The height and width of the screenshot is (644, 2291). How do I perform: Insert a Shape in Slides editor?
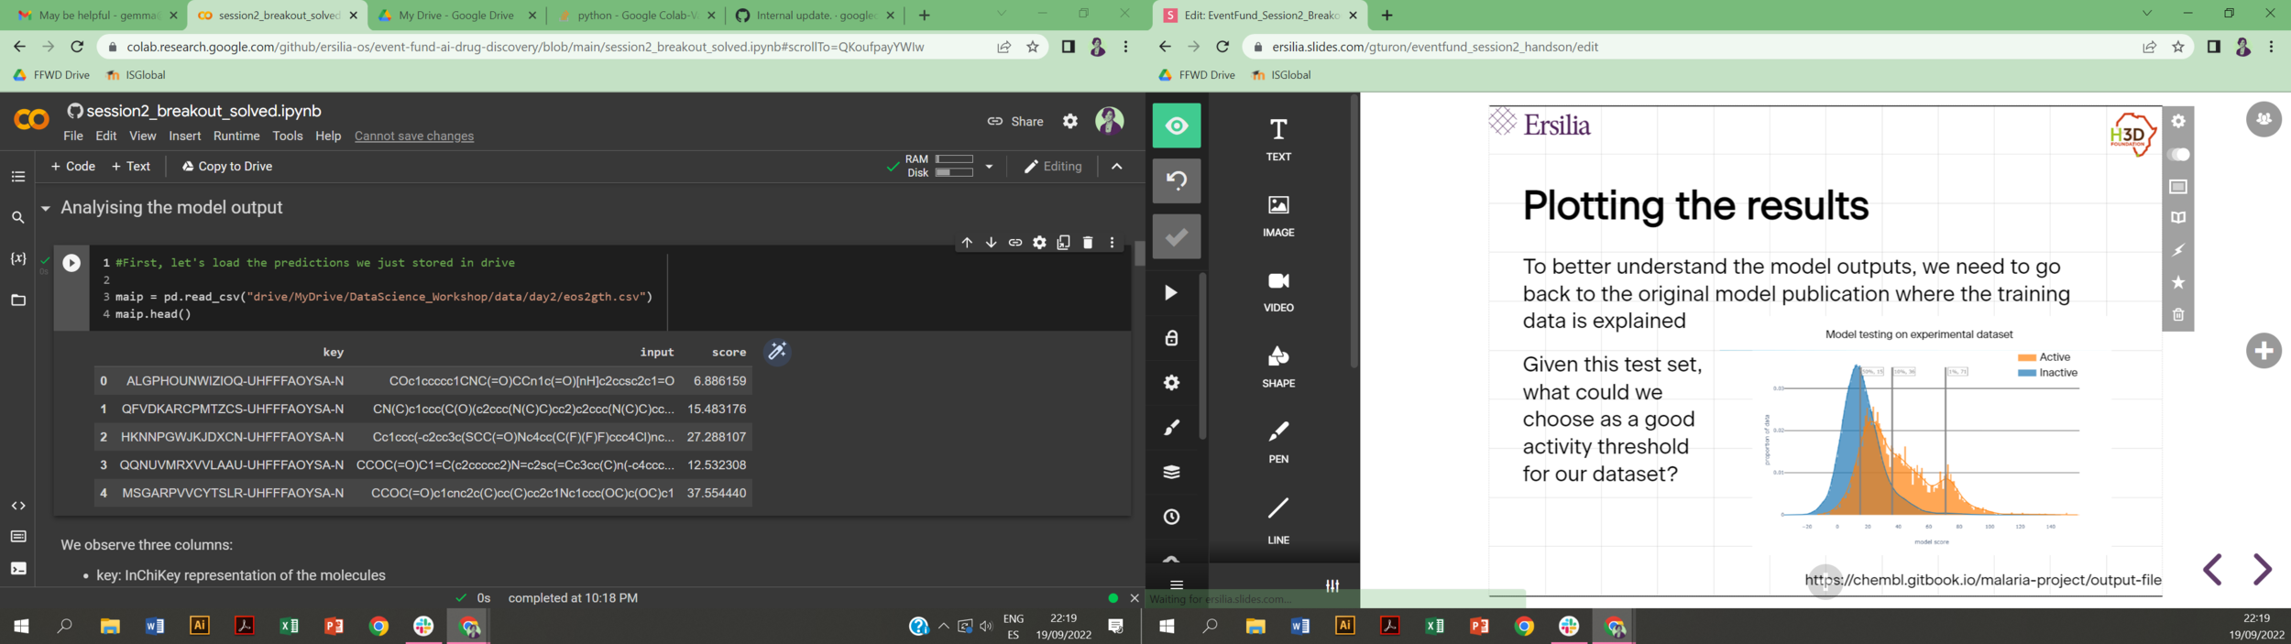point(1278,366)
